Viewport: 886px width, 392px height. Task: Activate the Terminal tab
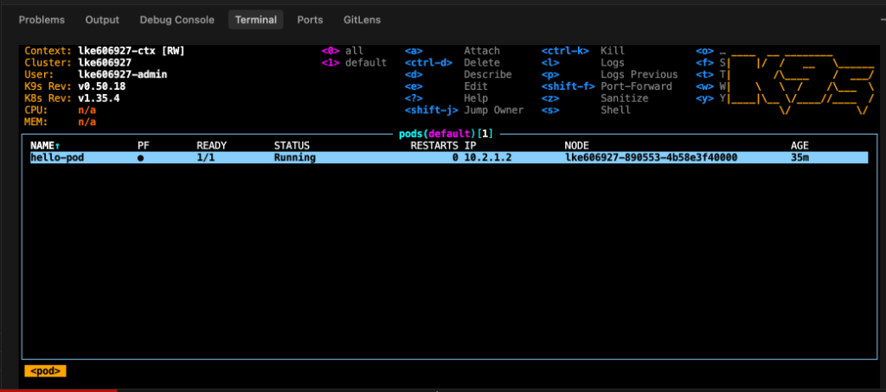[256, 20]
